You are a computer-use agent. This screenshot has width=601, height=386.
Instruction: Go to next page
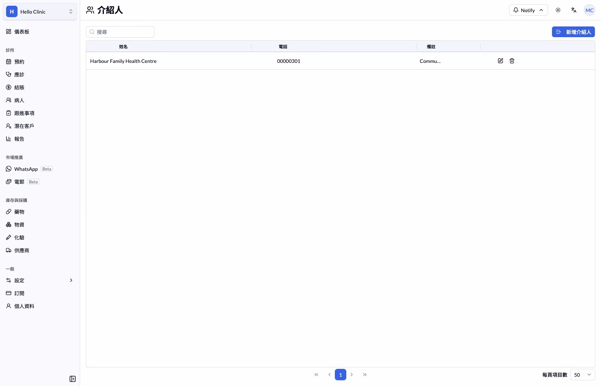coord(352,375)
